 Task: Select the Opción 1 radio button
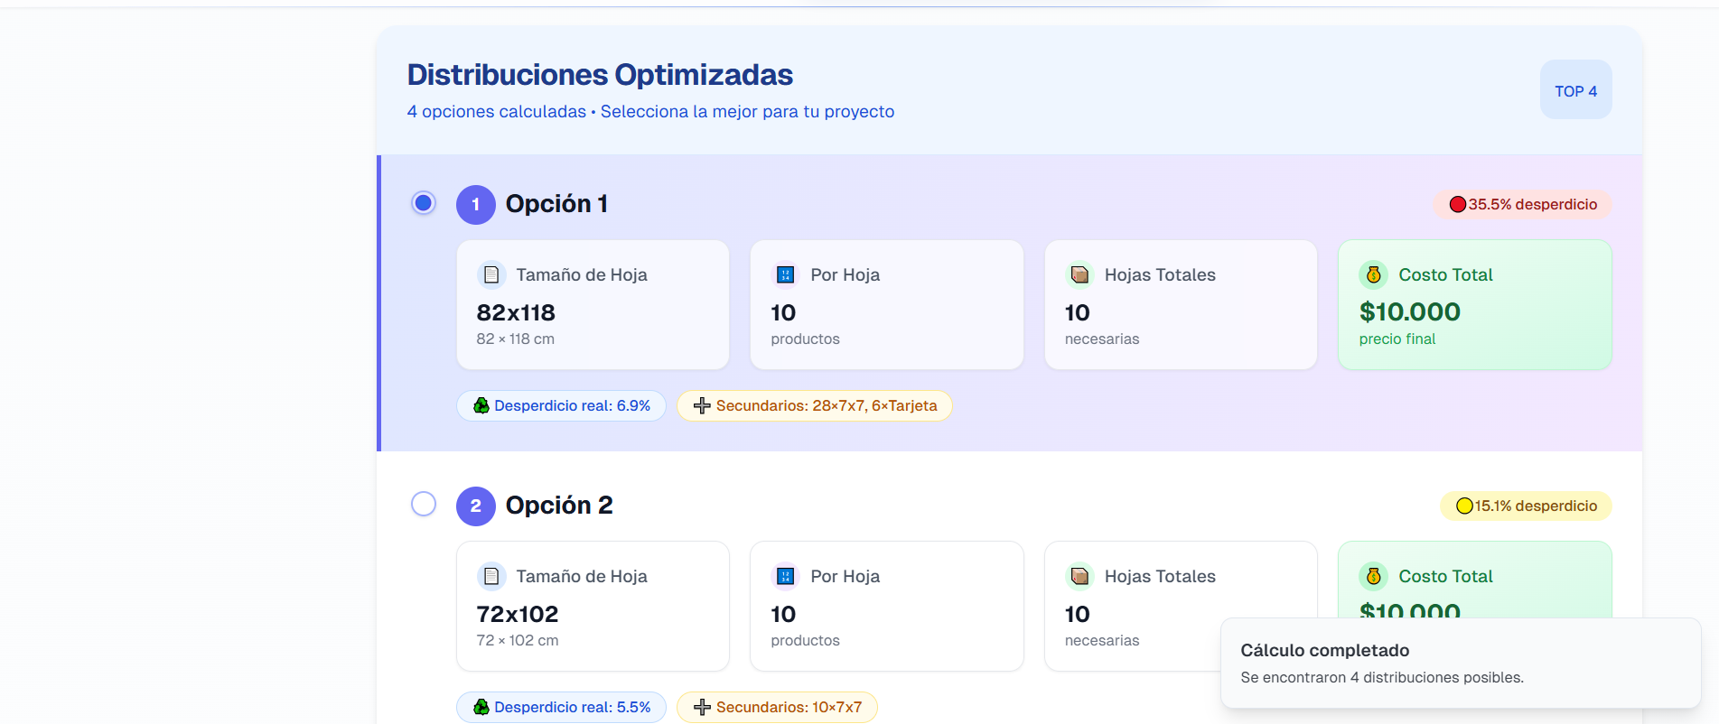click(423, 203)
